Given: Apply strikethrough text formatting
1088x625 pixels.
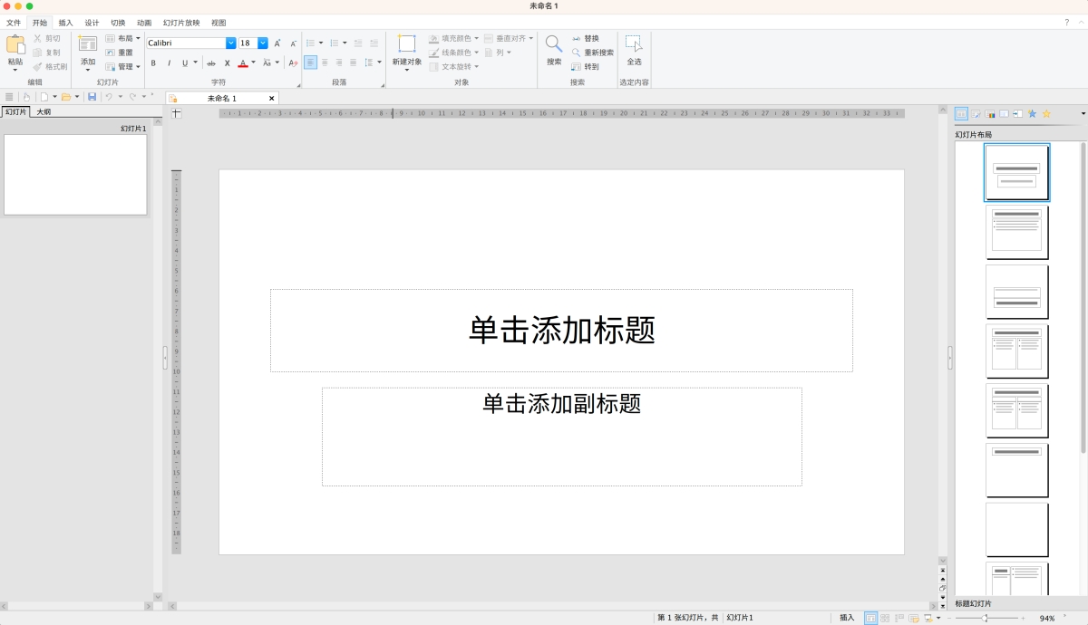Looking at the screenshot, I should pyautogui.click(x=211, y=63).
